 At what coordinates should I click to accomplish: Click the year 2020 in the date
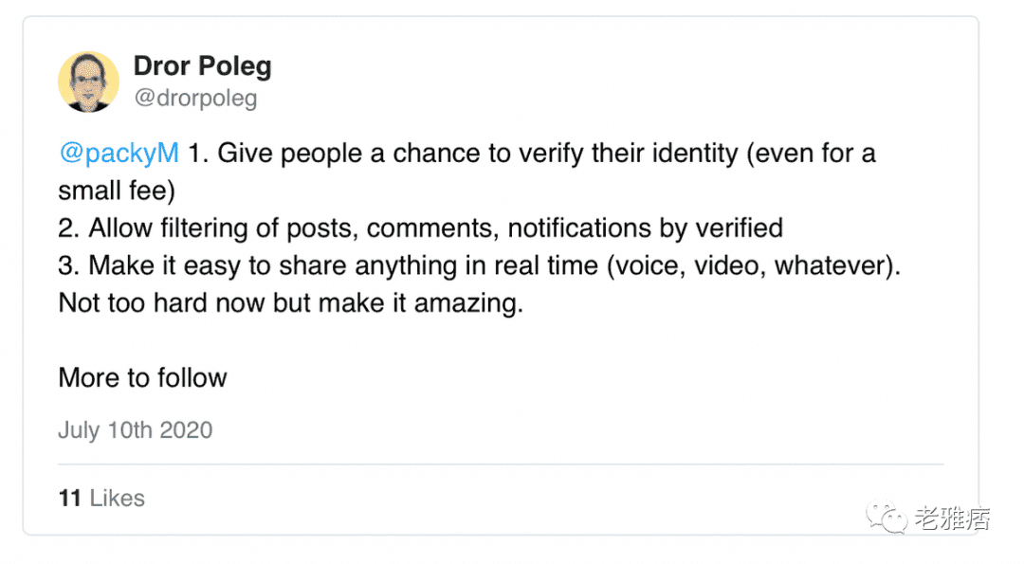[186, 430]
